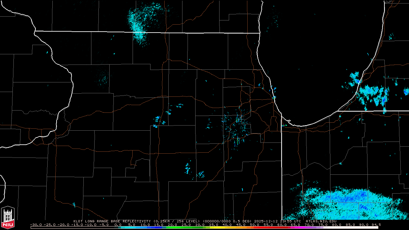The image size is (409, 230).
Task: Click the 20.0 dBZ label on the scale
Action: point(173,225)
